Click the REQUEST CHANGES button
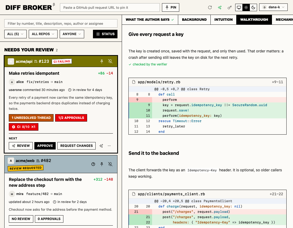Screen dimensions: 293x228 76,146
